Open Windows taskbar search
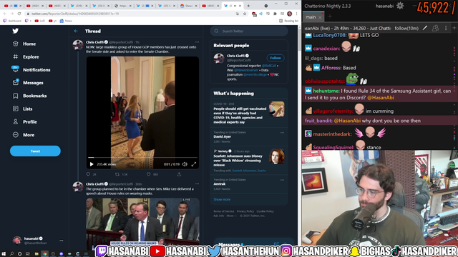458x257 pixels. pos(11,254)
